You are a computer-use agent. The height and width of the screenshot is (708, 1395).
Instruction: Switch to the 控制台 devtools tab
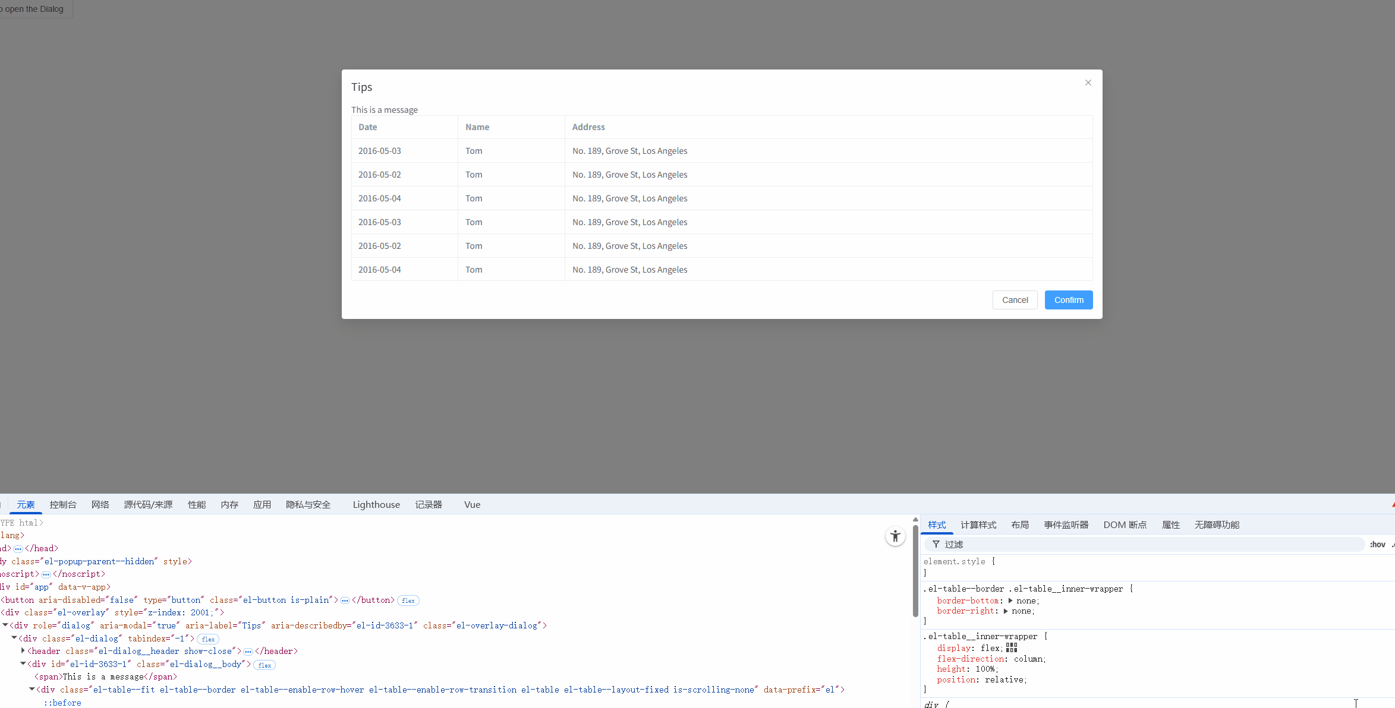(x=63, y=504)
